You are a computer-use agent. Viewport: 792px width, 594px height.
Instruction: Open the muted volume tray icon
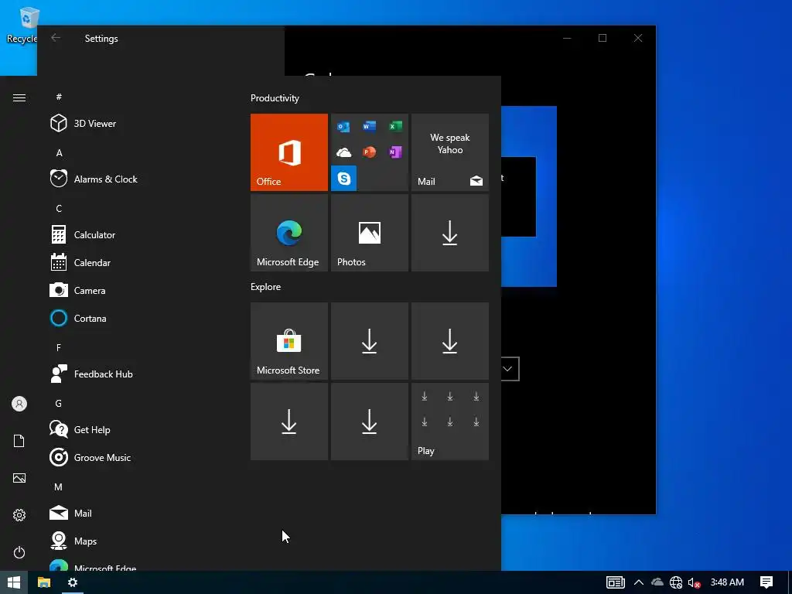coord(694,583)
